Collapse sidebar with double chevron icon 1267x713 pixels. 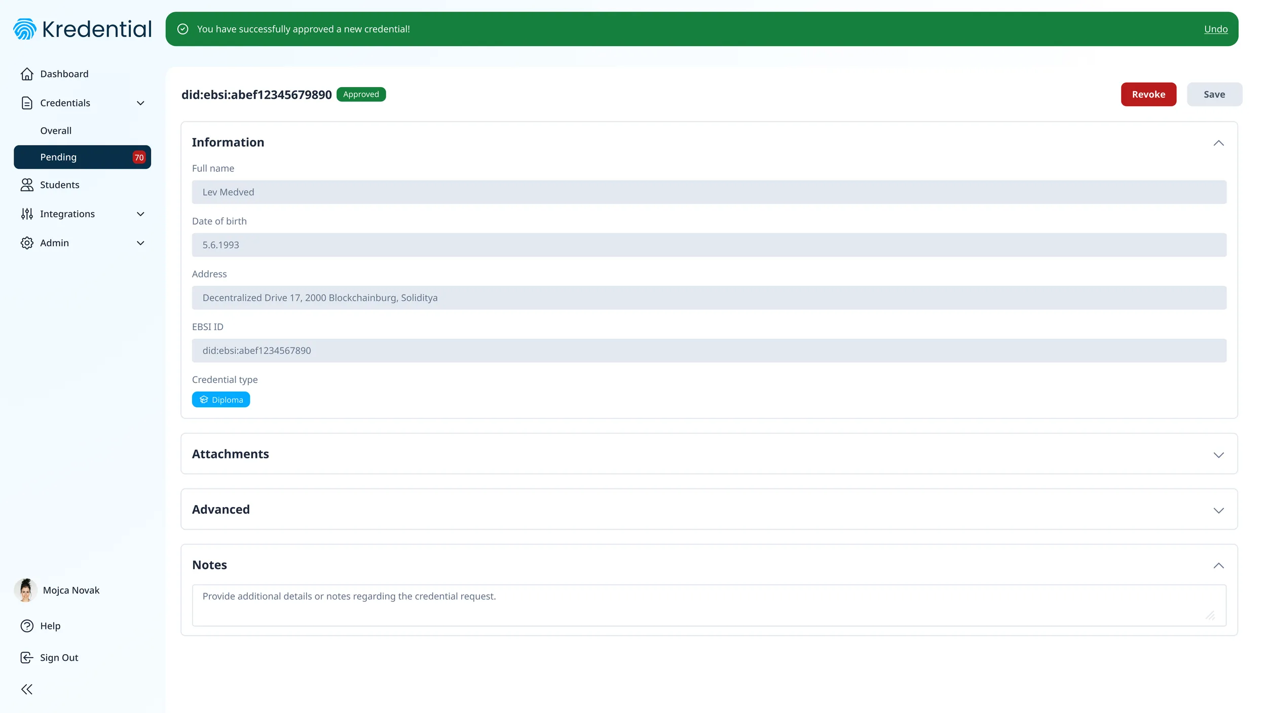click(27, 689)
